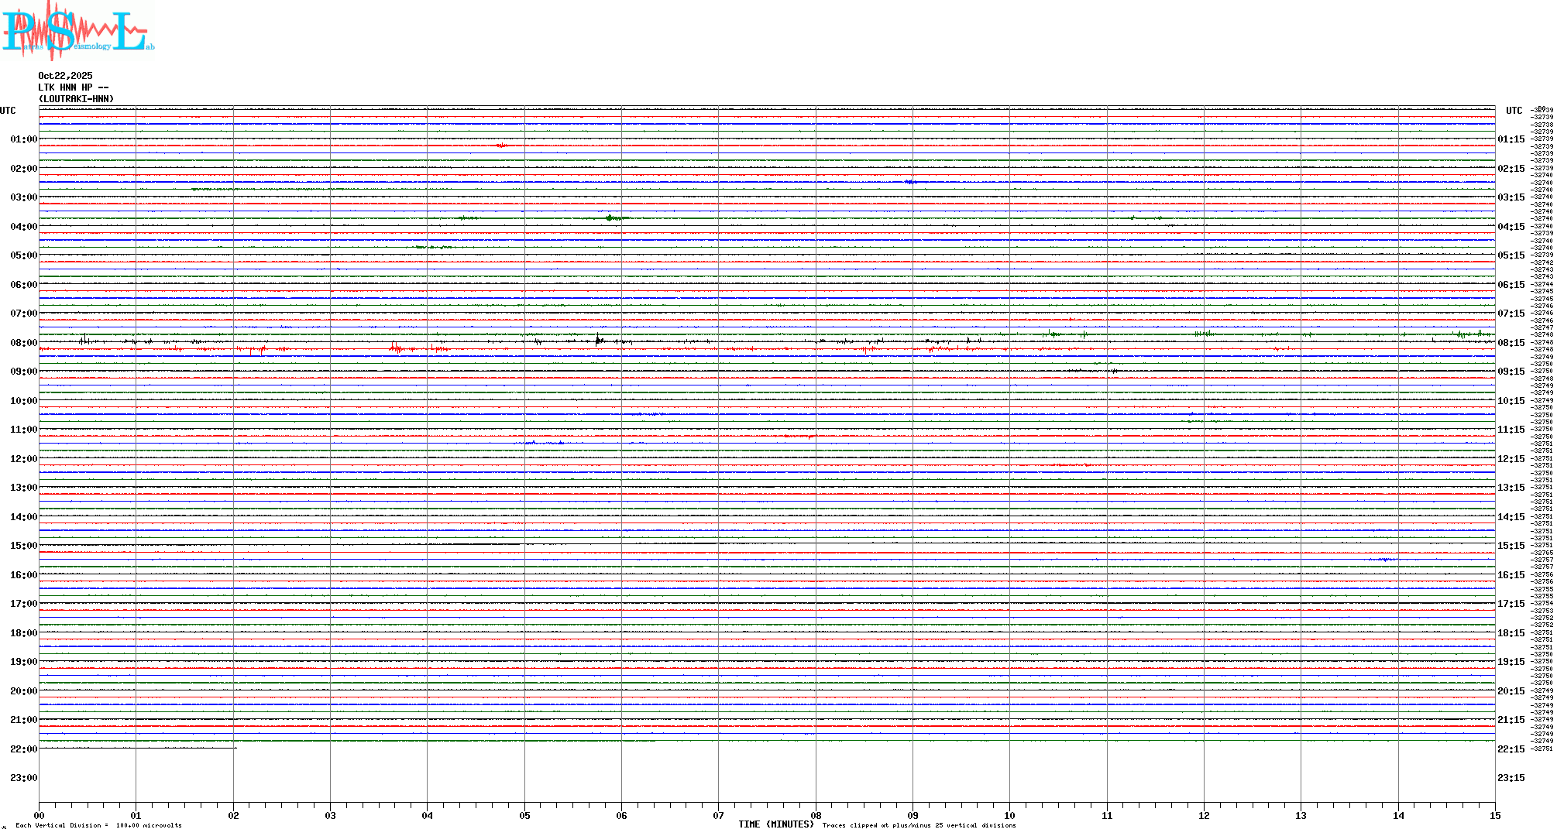1557x836 pixels.
Task: Click the LTK HNN HP channel label
Action: 73,87
